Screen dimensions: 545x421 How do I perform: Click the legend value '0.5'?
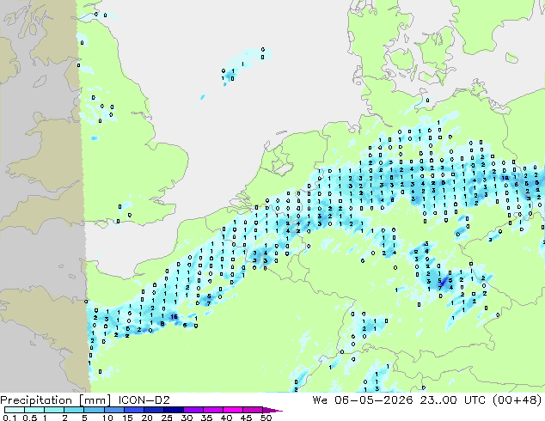[x=29, y=418]
